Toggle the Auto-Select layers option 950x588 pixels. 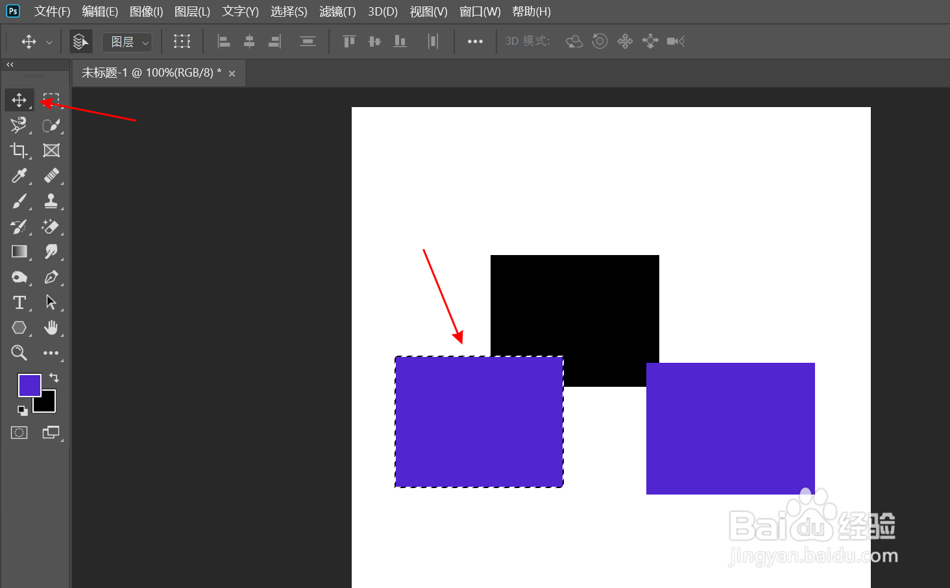(80, 42)
